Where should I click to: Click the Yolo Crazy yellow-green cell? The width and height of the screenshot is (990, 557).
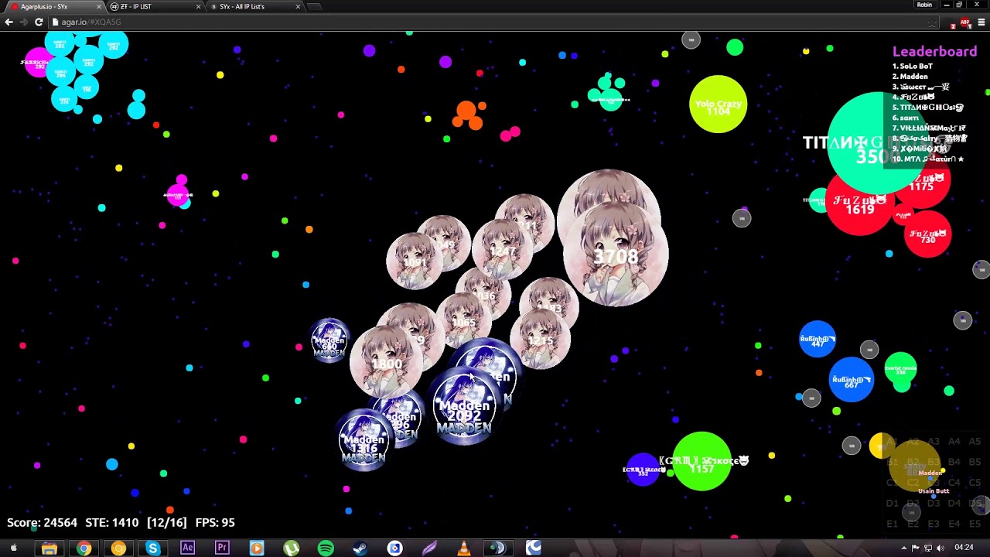[718, 104]
